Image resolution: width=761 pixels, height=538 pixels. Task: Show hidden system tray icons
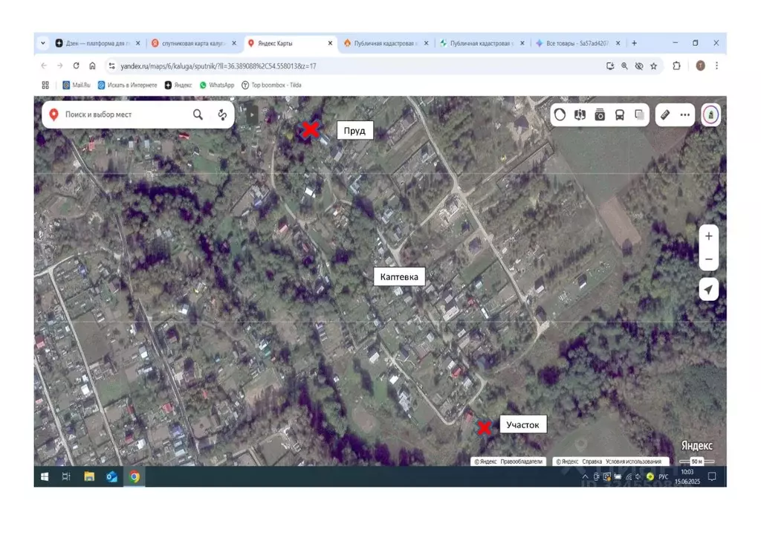(585, 477)
